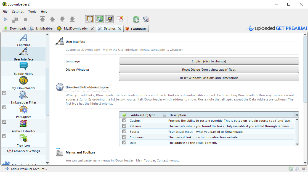Move selection up one position
The image size is (308, 172).
tap(52, 19)
